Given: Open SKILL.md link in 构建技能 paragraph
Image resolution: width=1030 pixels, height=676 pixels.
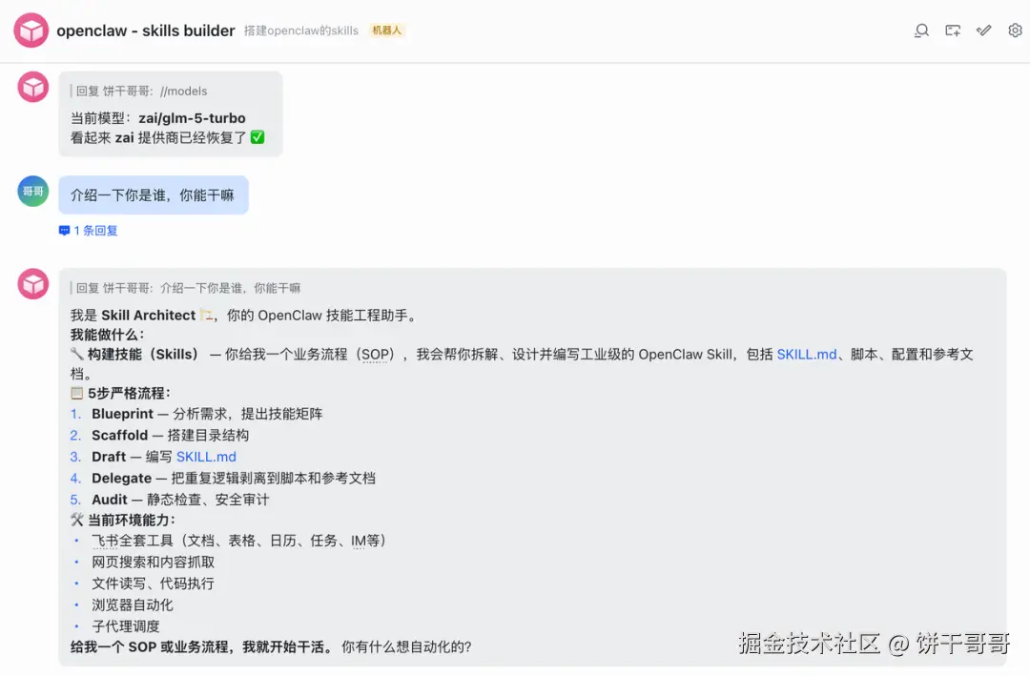Looking at the screenshot, I should coord(807,354).
